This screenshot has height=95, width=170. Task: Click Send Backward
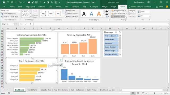point(118,14)
